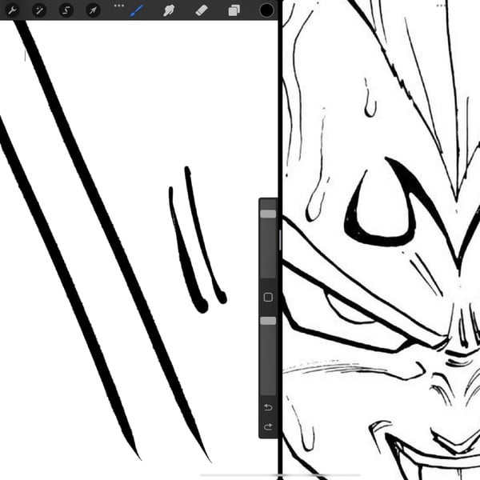Tap the three-dot multitasking handle in Procreate
Viewport: 480px width, 480px height.
click(x=118, y=6)
